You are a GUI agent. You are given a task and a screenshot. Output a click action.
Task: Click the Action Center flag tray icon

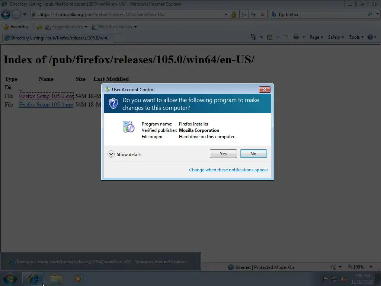tap(325, 279)
